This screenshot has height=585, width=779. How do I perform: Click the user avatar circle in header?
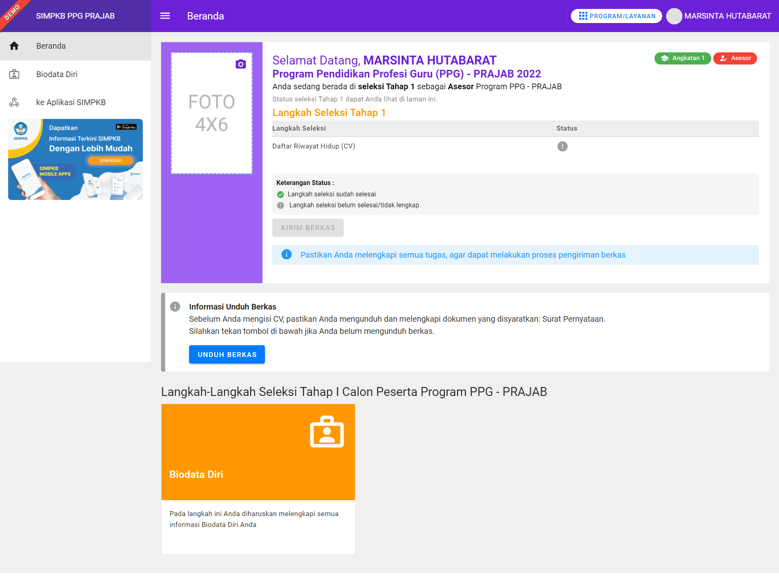674,16
